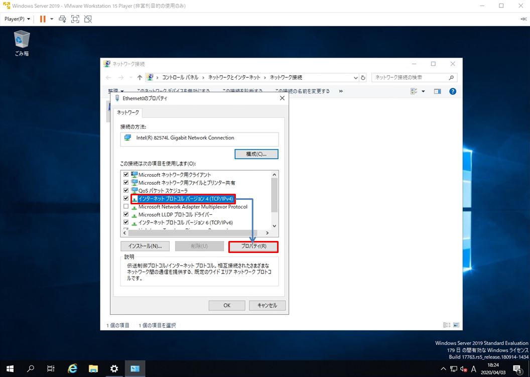Pause the virtual machine in VMware toolbar

pyautogui.click(x=43, y=19)
